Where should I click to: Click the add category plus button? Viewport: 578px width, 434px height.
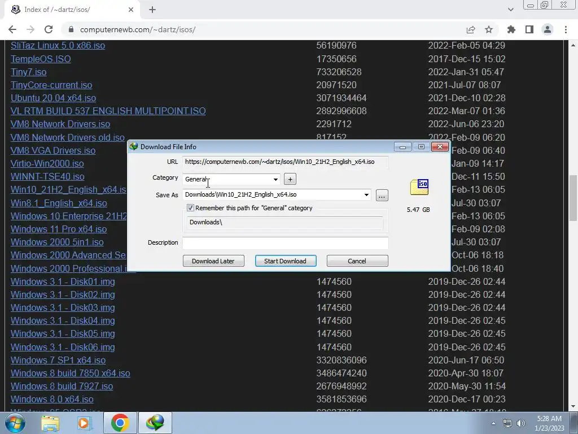(x=290, y=179)
